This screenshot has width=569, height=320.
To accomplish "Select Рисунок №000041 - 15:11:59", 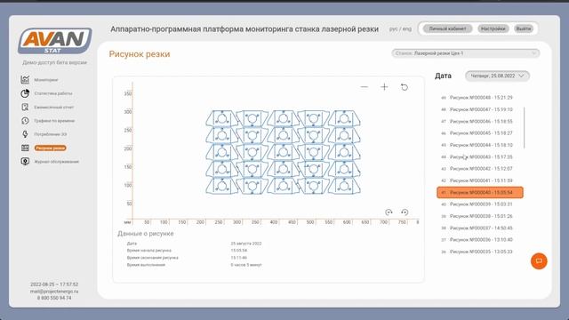I will point(480,180).
